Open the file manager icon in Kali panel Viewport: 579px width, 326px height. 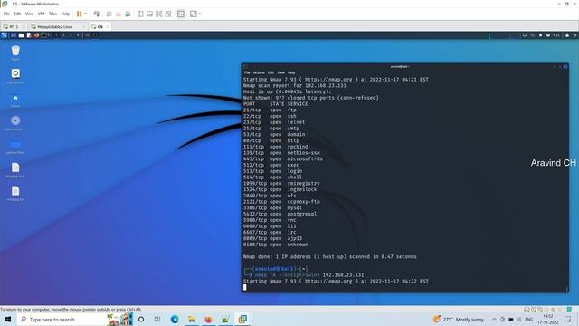click(22, 35)
